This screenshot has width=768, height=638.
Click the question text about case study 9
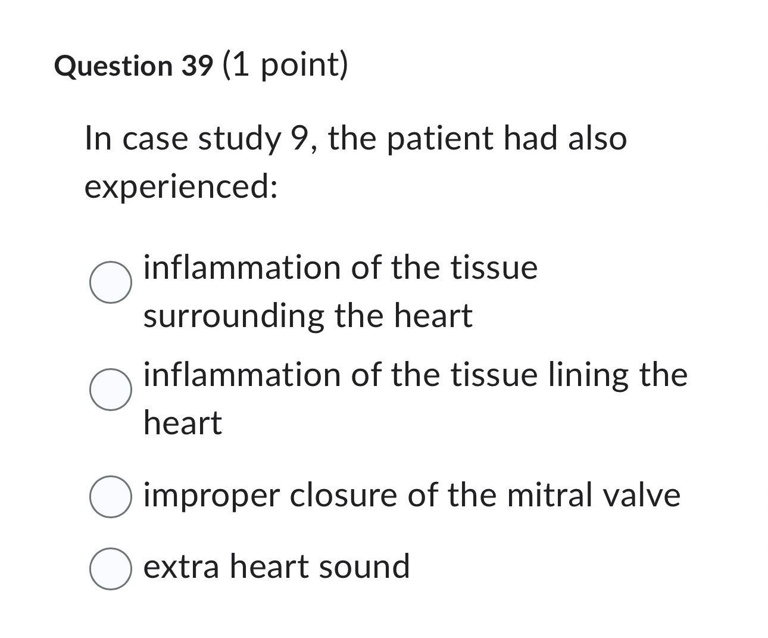tap(356, 138)
